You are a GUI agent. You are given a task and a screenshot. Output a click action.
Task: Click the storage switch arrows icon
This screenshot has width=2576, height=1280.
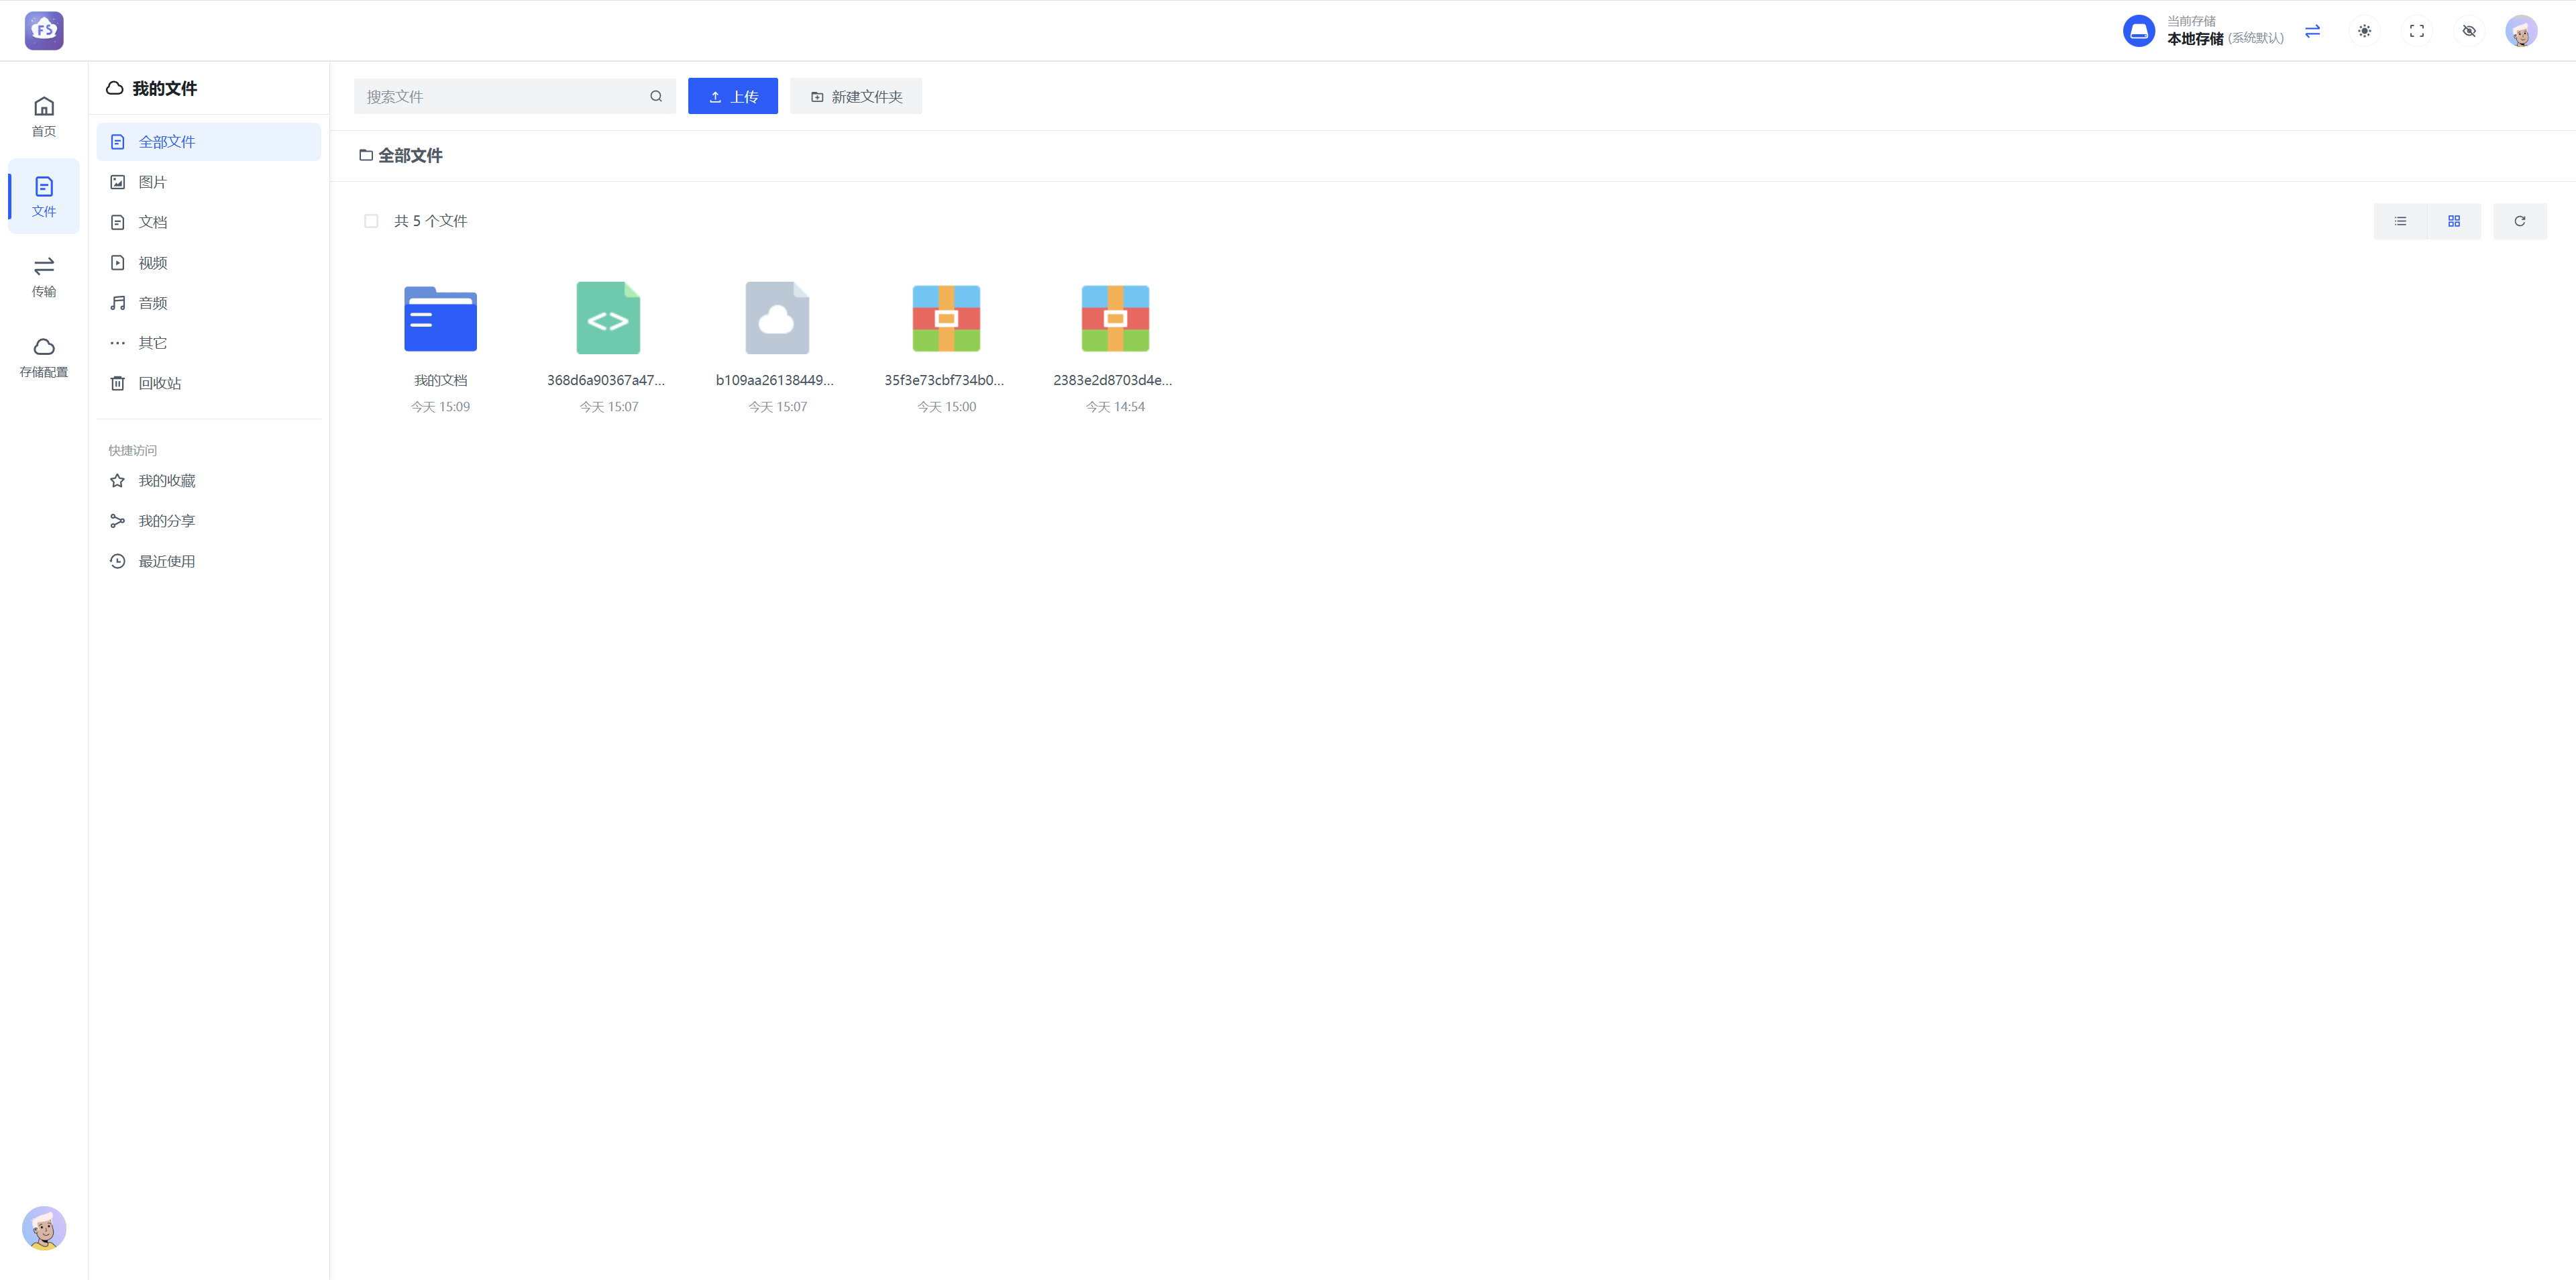[x=2312, y=31]
